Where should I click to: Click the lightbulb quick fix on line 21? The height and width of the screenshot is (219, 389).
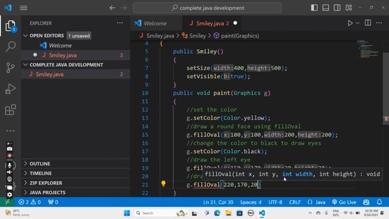164,184
